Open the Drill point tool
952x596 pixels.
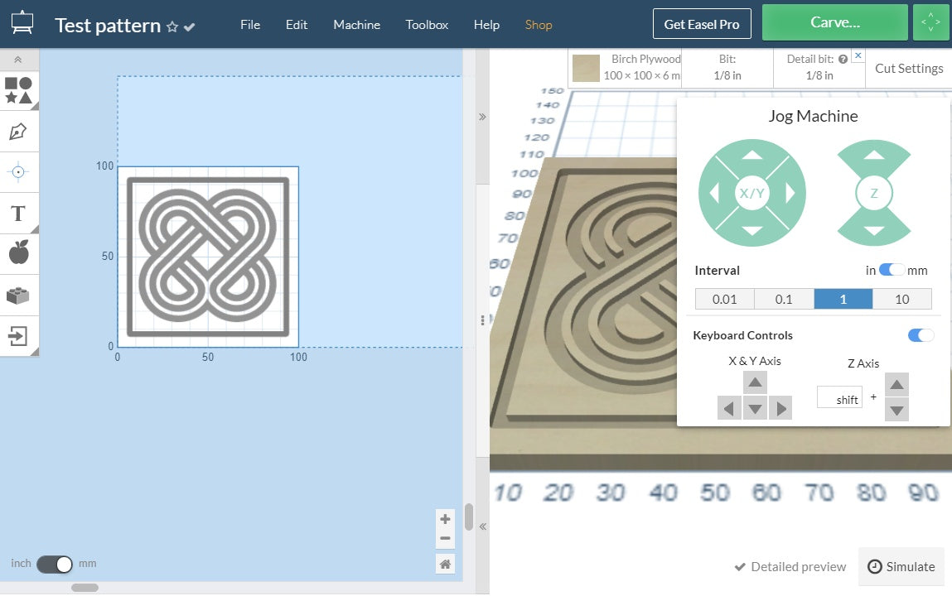click(19, 172)
